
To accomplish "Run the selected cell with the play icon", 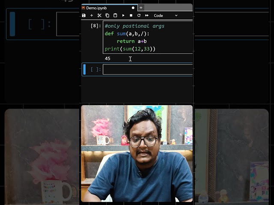I will pyautogui.click(x=123, y=15).
